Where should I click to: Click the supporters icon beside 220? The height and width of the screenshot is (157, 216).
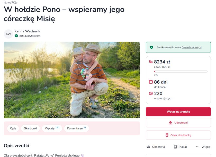coord(151,94)
